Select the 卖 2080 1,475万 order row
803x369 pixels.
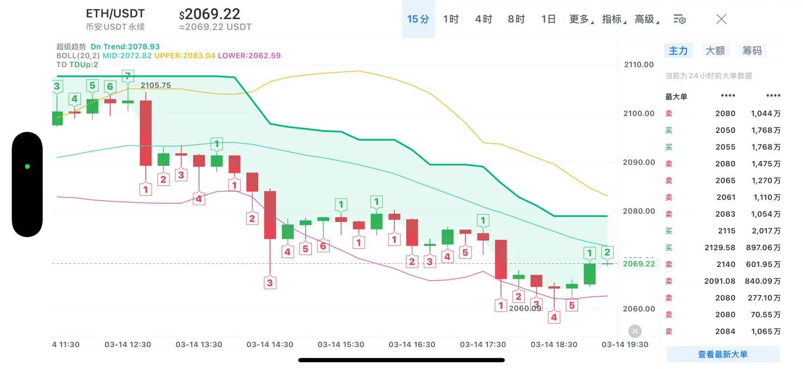(723, 164)
